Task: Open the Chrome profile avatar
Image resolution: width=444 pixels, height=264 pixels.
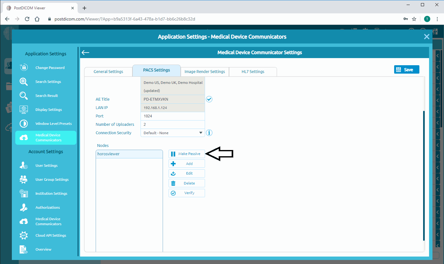Action: pyautogui.click(x=427, y=19)
